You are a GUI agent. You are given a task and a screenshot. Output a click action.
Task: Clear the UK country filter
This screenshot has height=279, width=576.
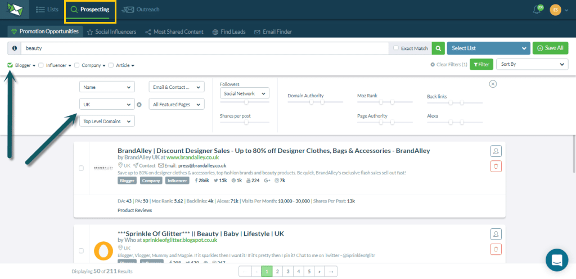[x=139, y=105]
